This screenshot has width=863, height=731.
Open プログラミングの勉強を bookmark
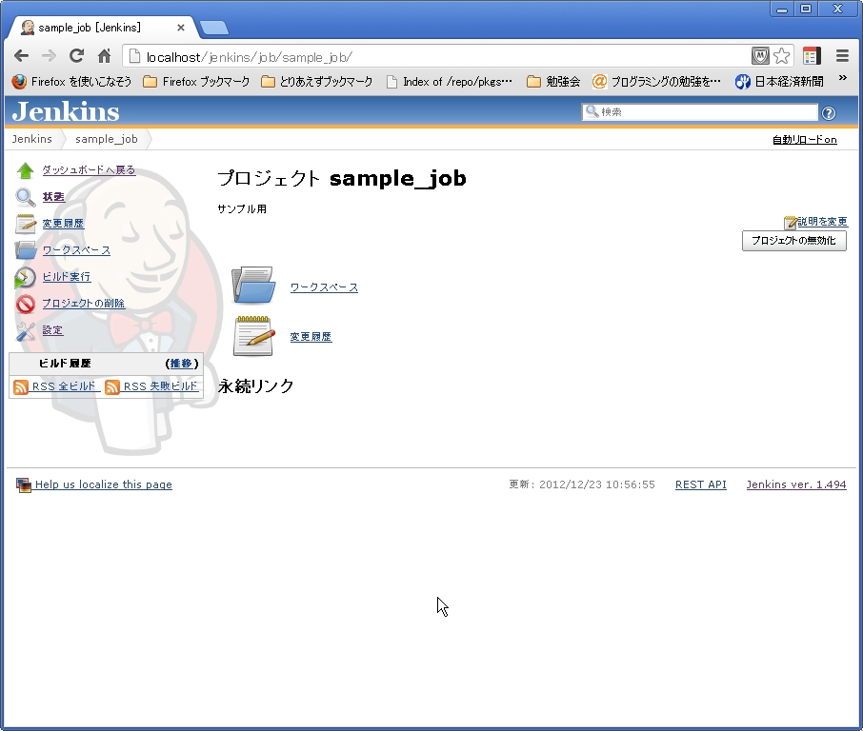656,82
